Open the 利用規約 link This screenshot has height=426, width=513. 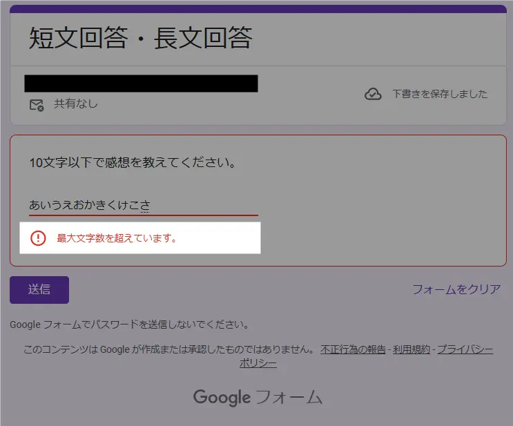click(412, 349)
